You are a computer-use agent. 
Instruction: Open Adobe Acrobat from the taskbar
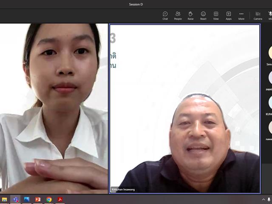60,199
